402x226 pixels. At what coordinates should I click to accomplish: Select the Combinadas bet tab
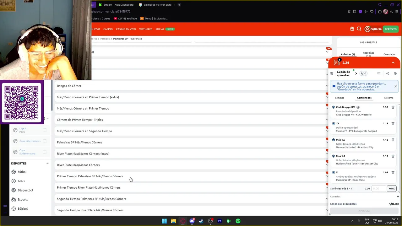click(364, 98)
